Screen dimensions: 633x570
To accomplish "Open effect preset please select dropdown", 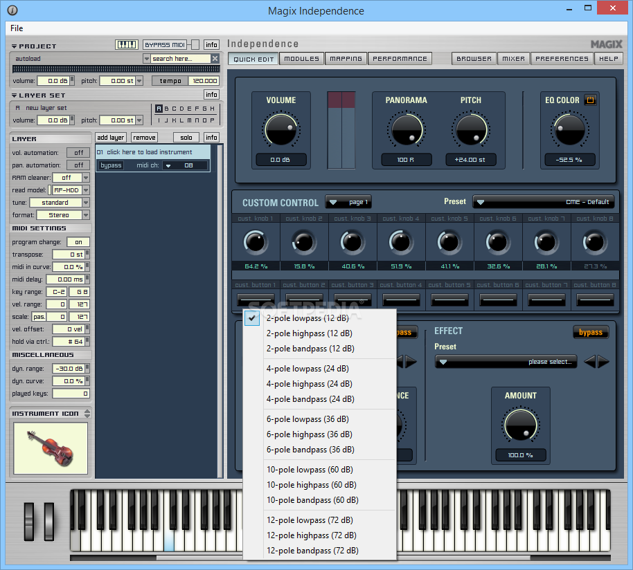I will tap(506, 362).
